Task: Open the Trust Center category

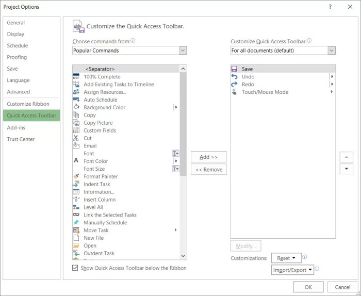Action: [x=21, y=139]
